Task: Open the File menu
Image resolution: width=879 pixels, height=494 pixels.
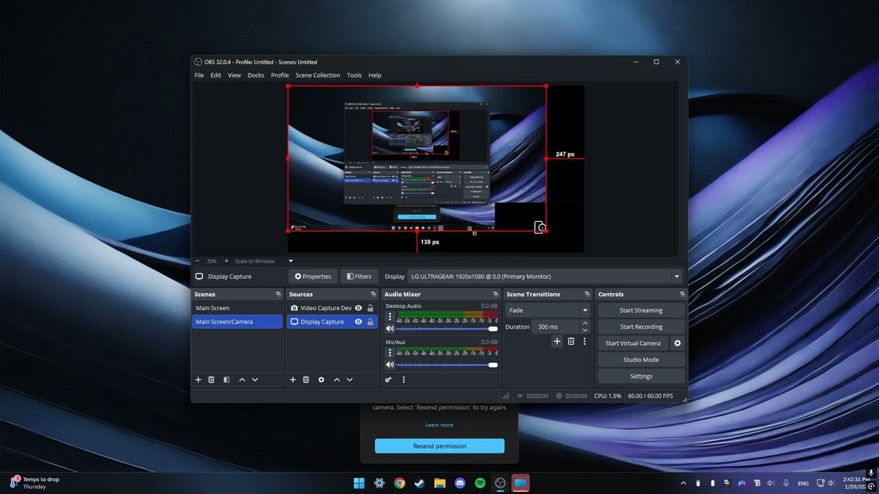Action: (x=199, y=75)
